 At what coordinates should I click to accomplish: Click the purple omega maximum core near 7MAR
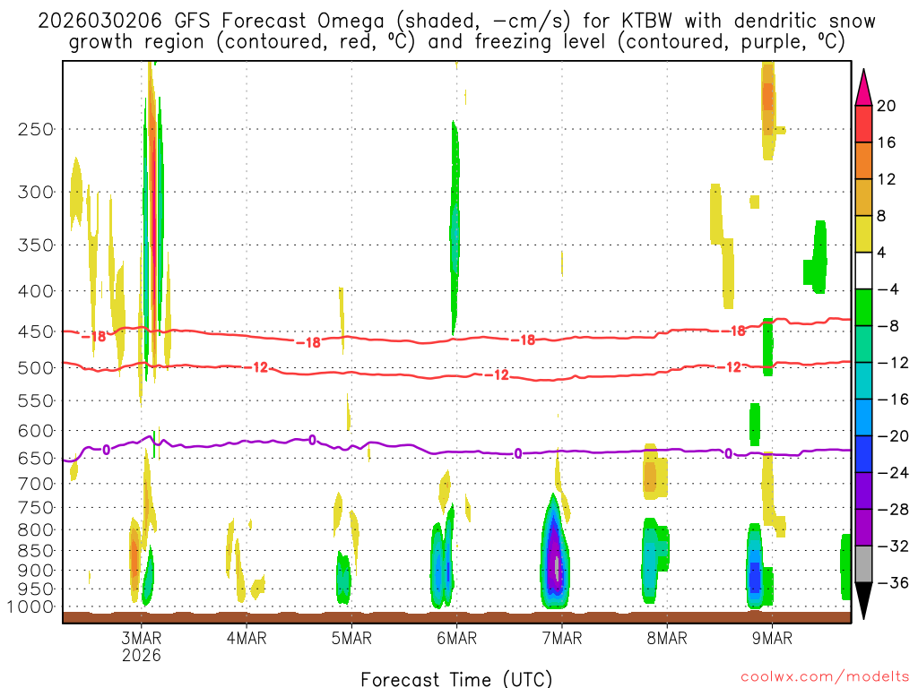554,555
